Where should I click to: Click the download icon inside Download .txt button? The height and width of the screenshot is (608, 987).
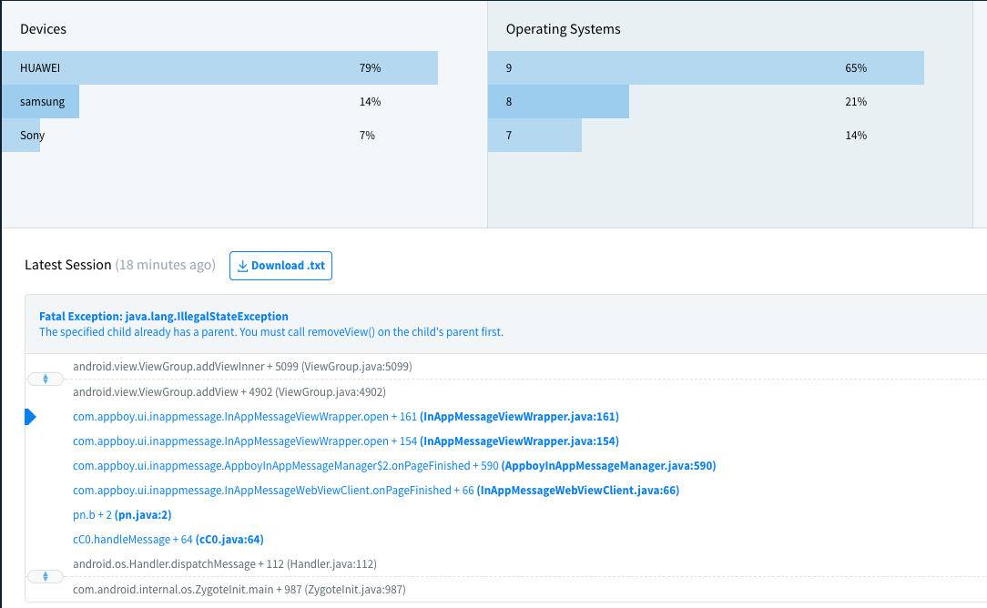(242, 265)
